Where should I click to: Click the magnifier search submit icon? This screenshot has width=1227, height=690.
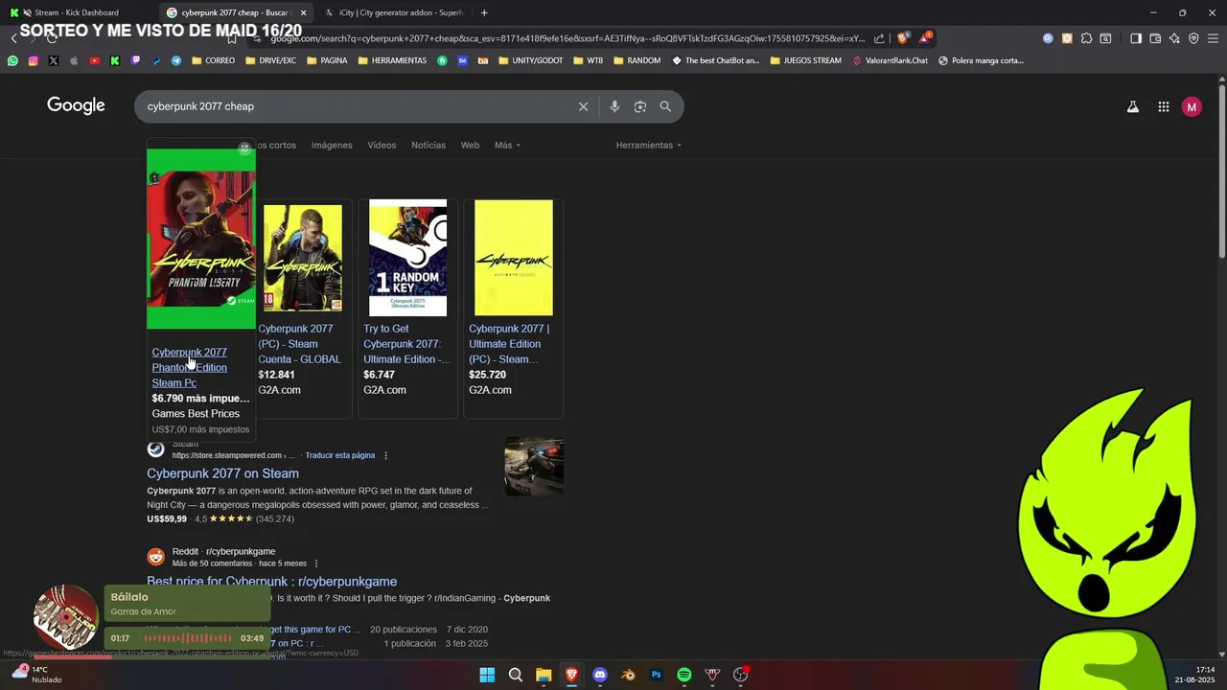665,106
